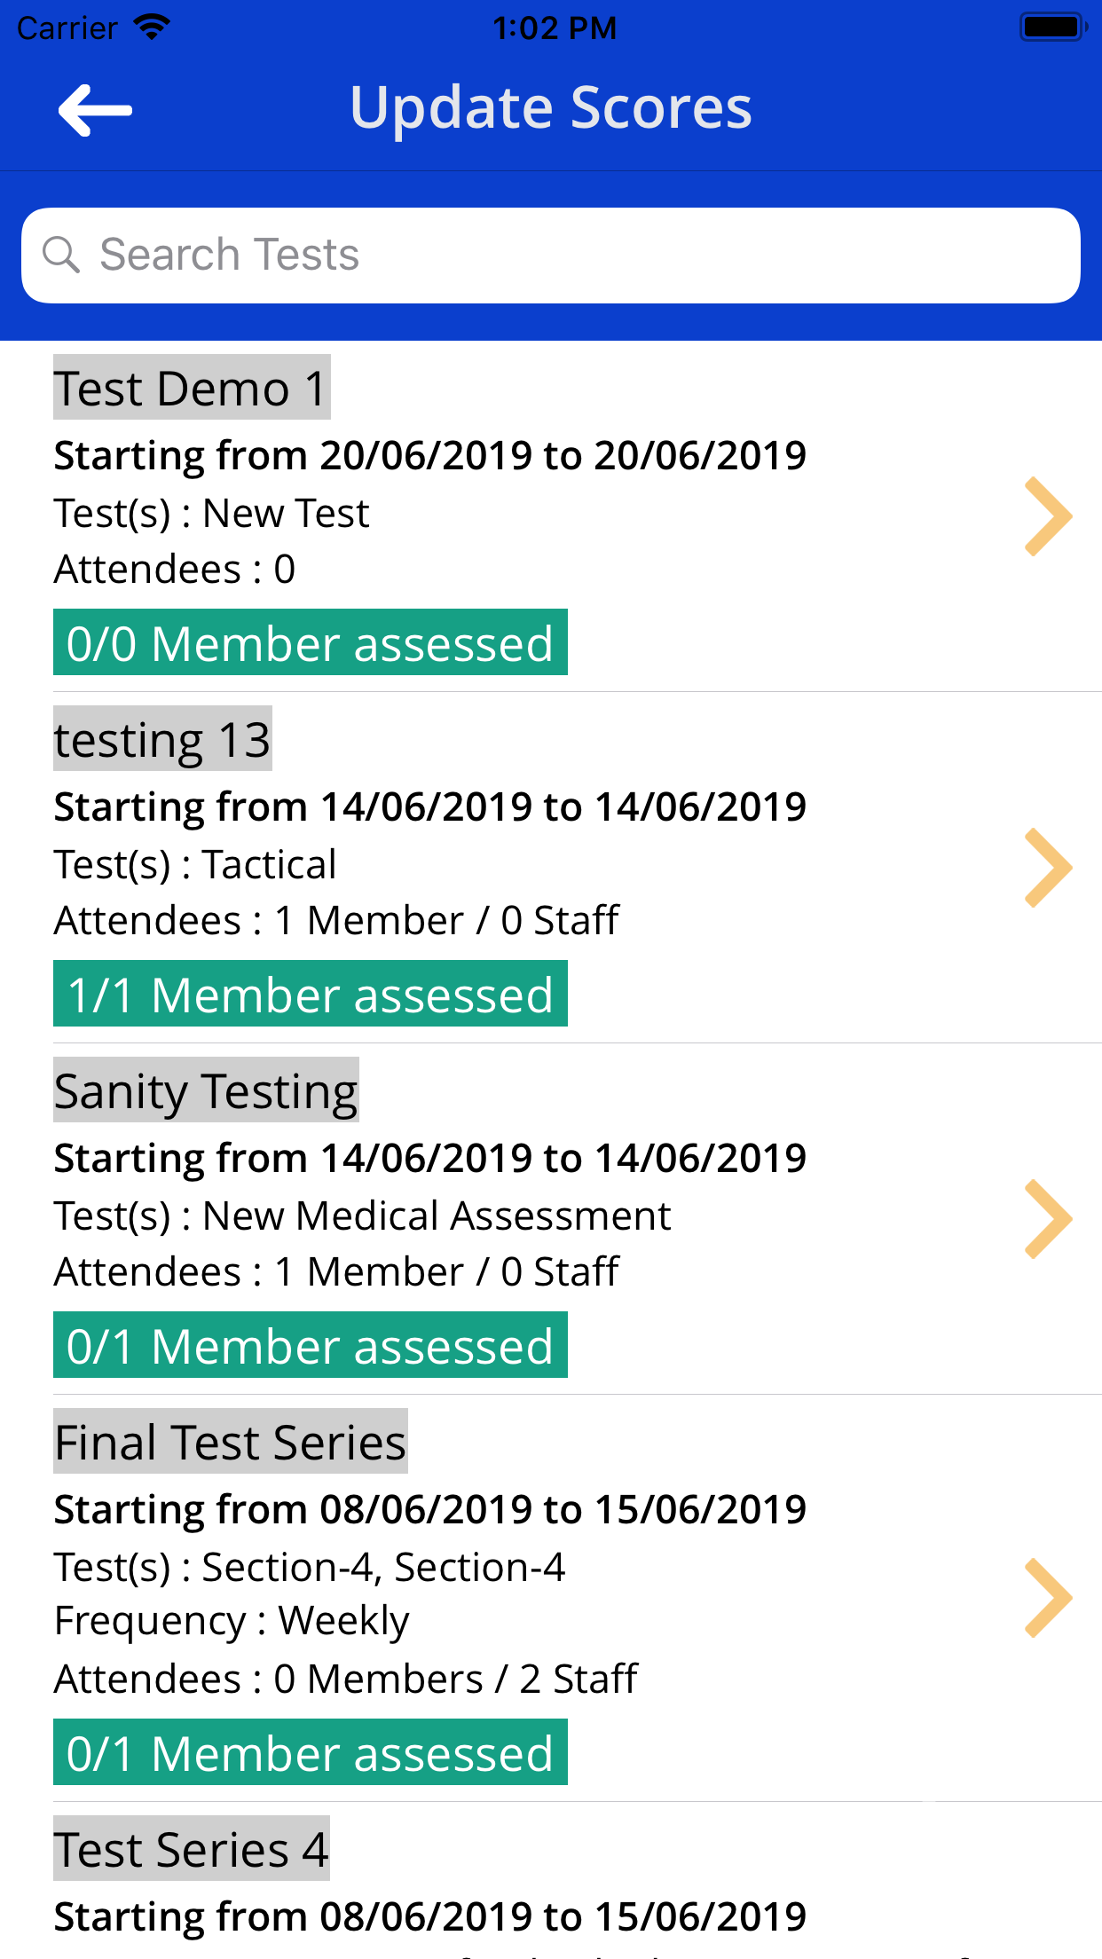Tap the Update Scores header title
This screenshot has width=1102, height=1959.
tap(551, 108)
